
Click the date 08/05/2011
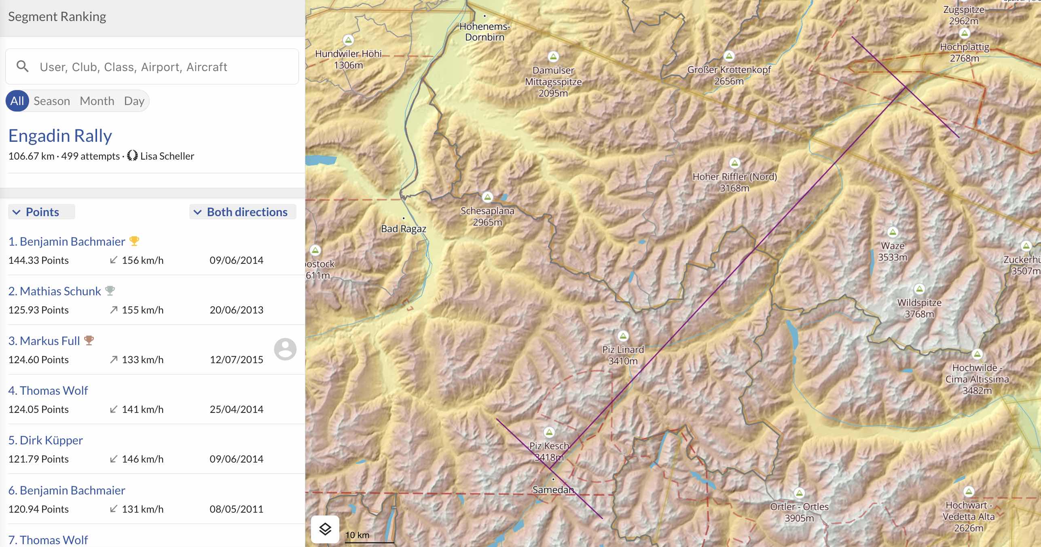(237, 509)
